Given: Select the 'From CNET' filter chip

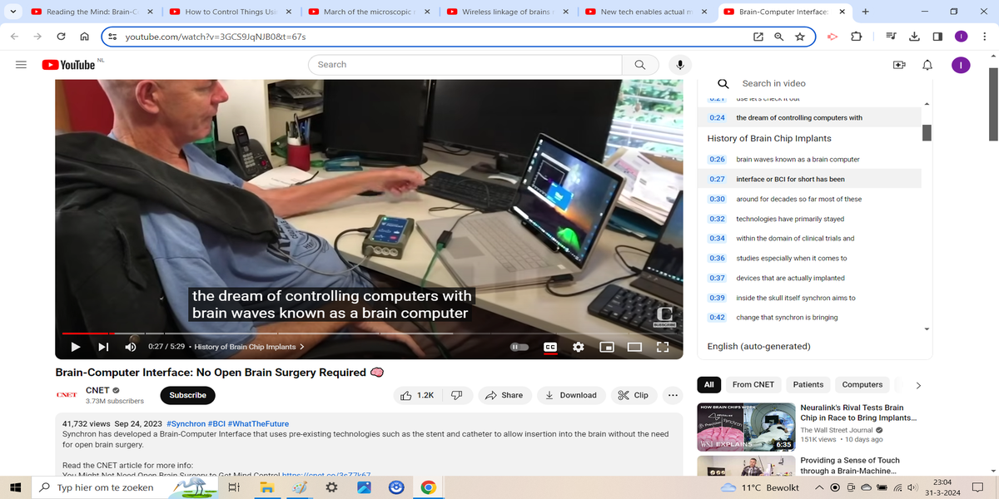Looking at the screenshot, I should [753, 385].
